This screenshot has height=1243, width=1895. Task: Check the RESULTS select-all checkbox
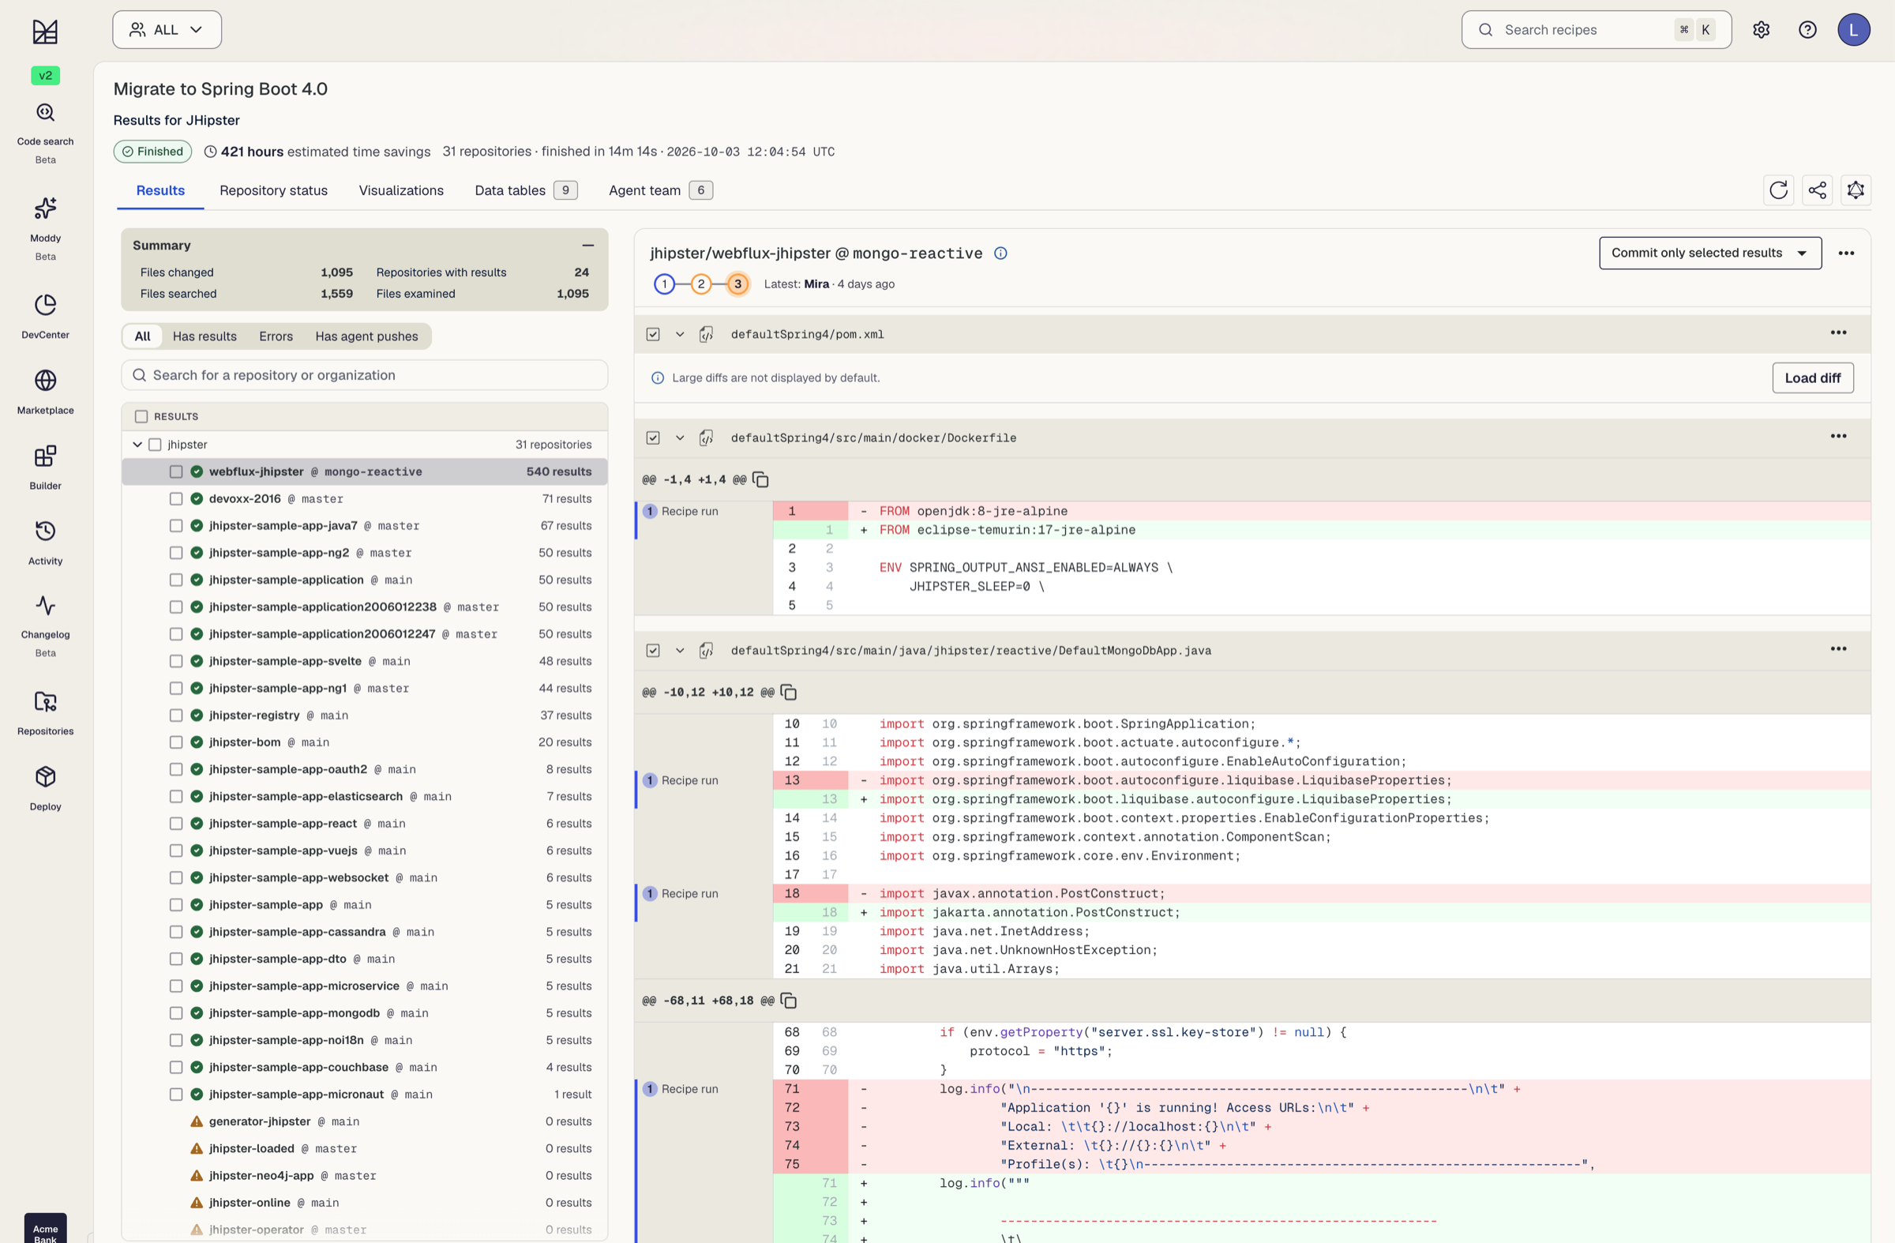[141, 416]
